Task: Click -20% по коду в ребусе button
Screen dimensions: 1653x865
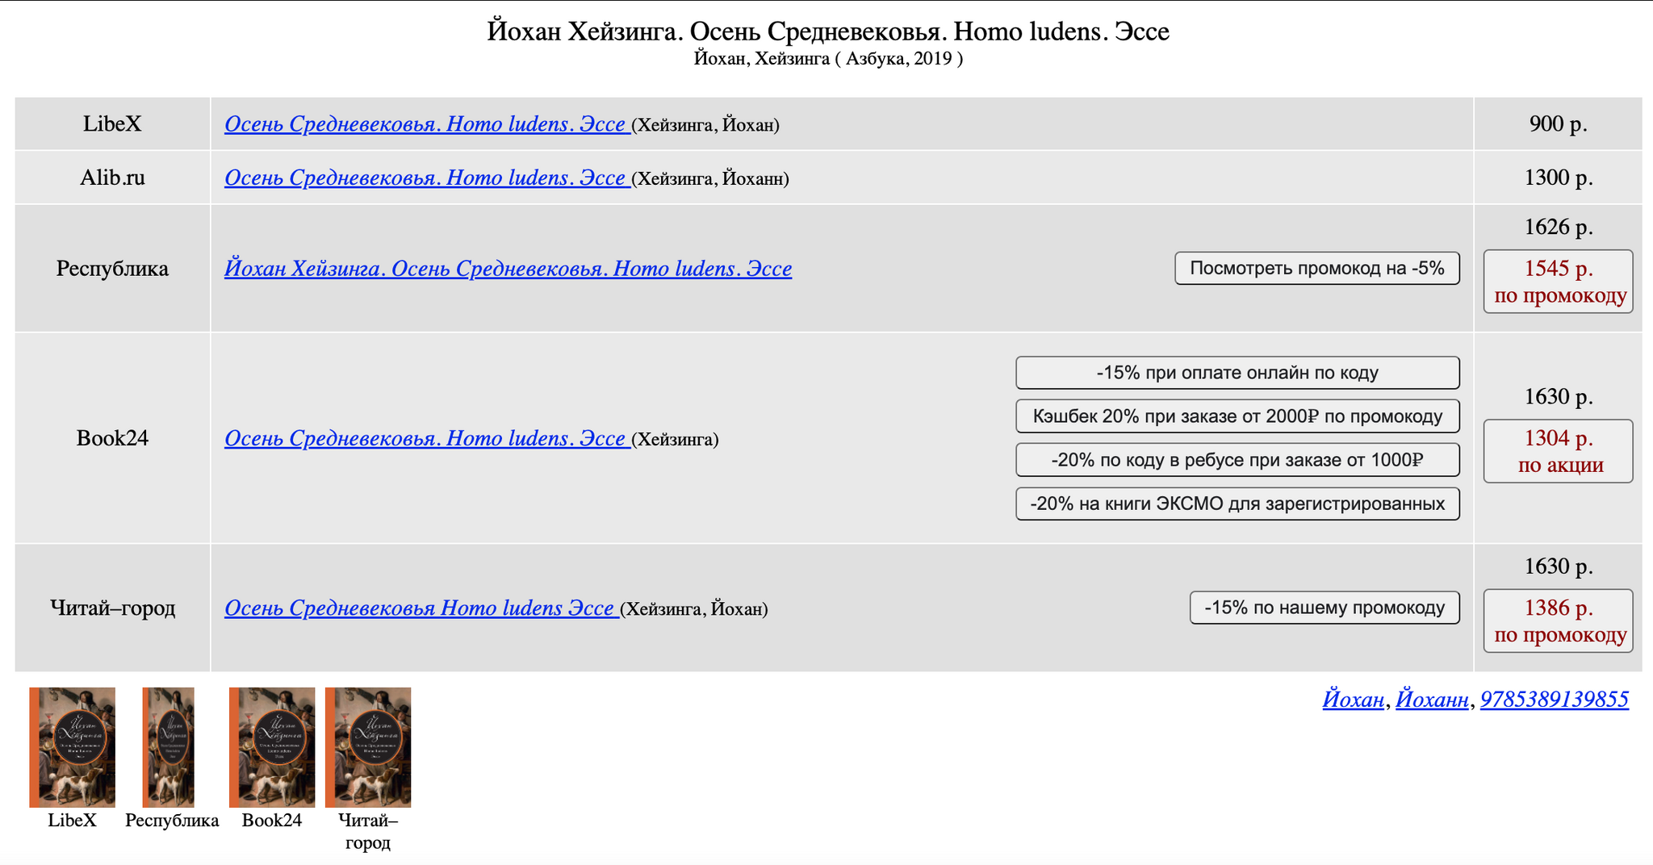Action: (1237, 460)
